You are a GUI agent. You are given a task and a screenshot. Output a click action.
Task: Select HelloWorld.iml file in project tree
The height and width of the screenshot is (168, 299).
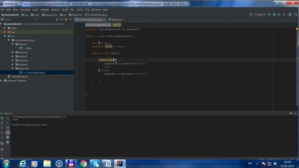[19, 77]
